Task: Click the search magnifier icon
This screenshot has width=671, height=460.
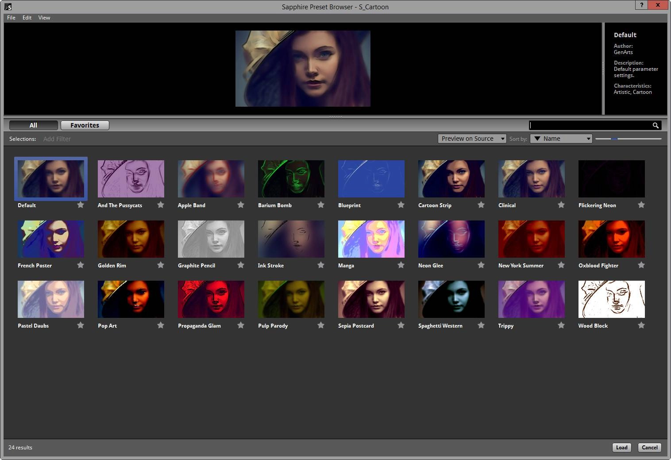Action: coord(656,125)
